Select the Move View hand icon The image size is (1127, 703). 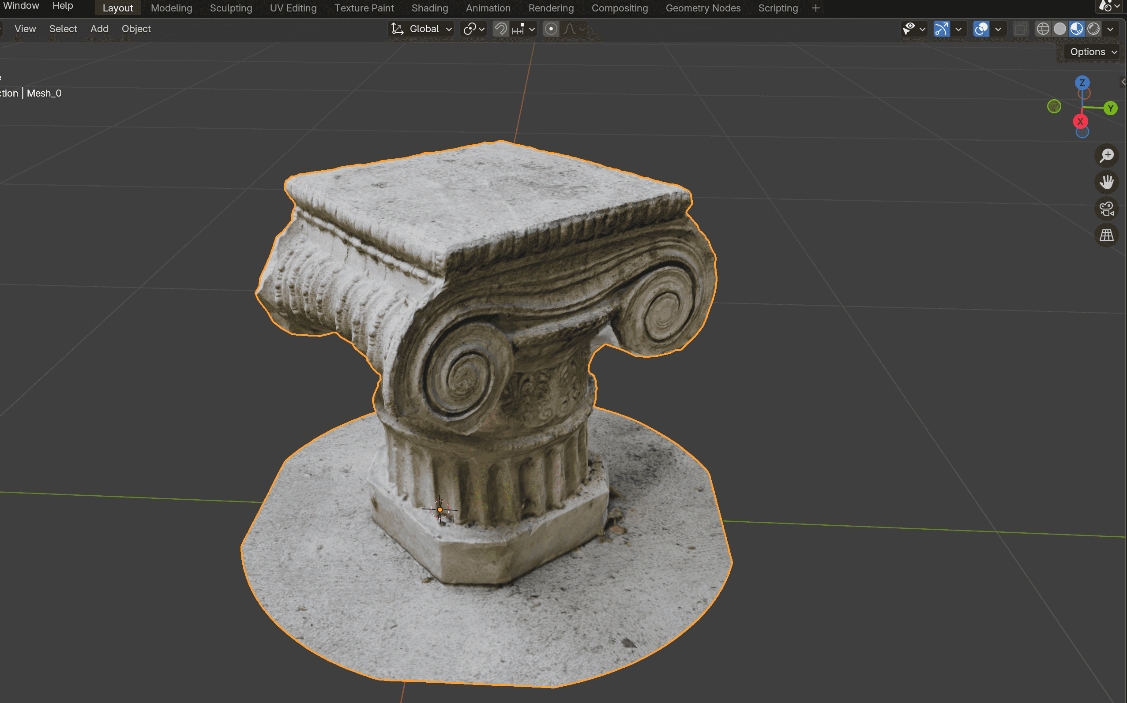point(1108,182)
